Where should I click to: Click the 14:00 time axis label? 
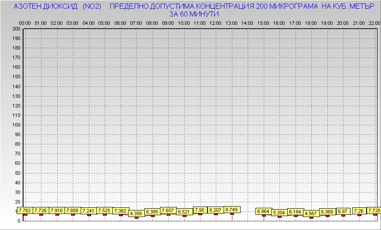point(247,23)
